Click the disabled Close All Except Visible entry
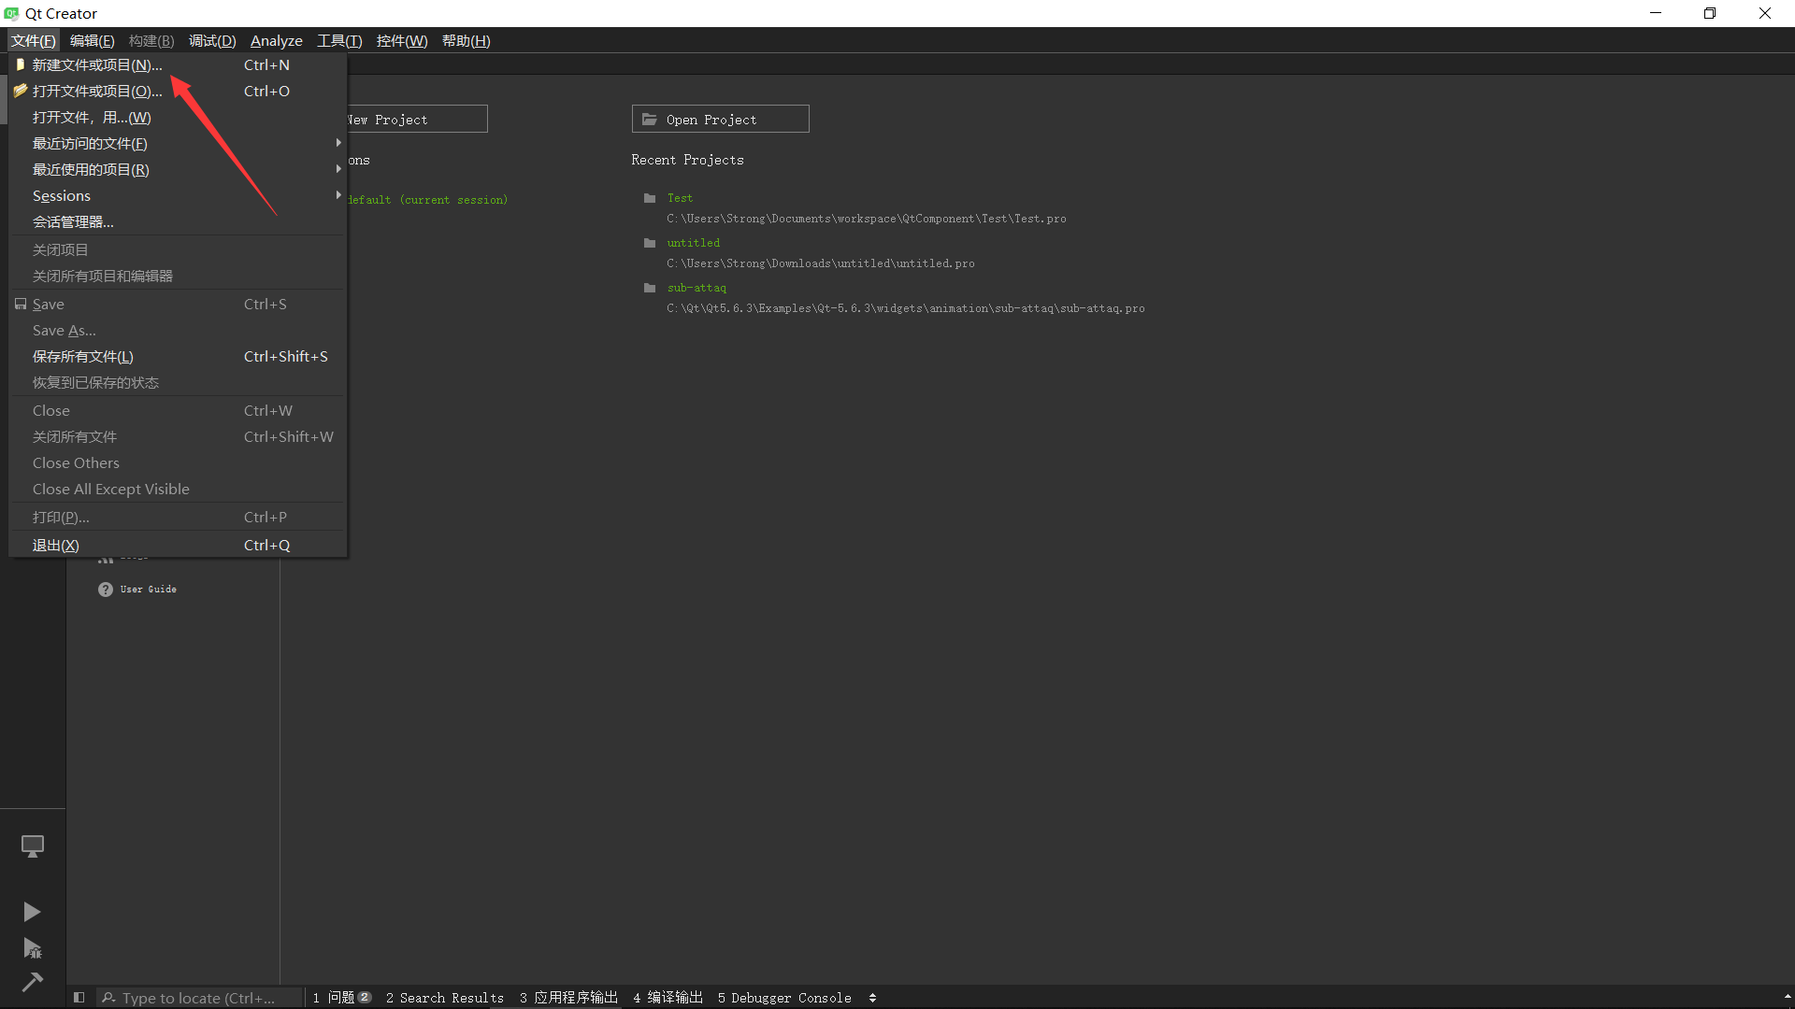The image size is (1795, 1009). (x=178, y=489)
